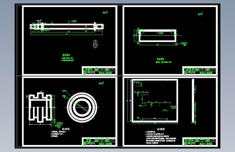
Task: Click tolerance frame on cylinder body top edge
Action: (161, 33)
